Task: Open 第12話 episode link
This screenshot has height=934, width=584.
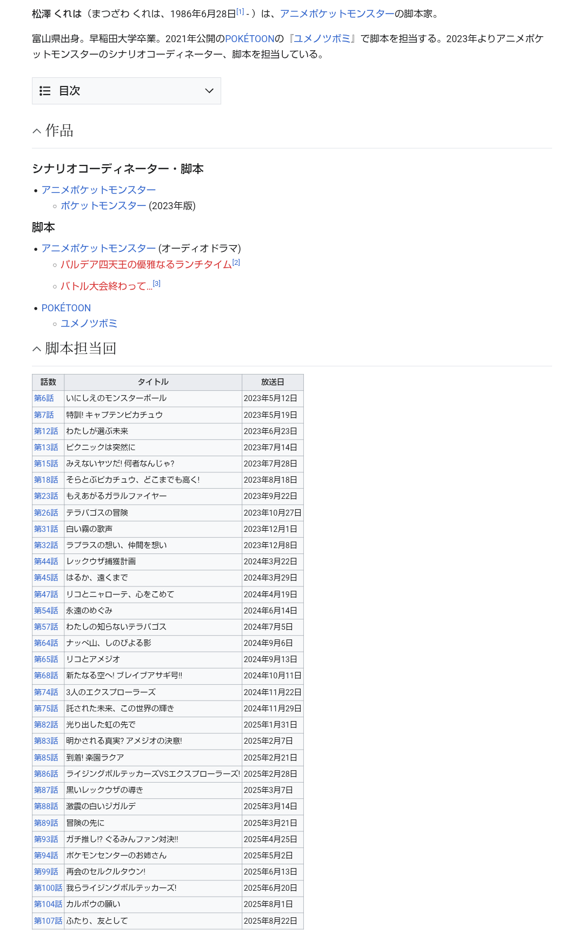Action: click(46, 431)
